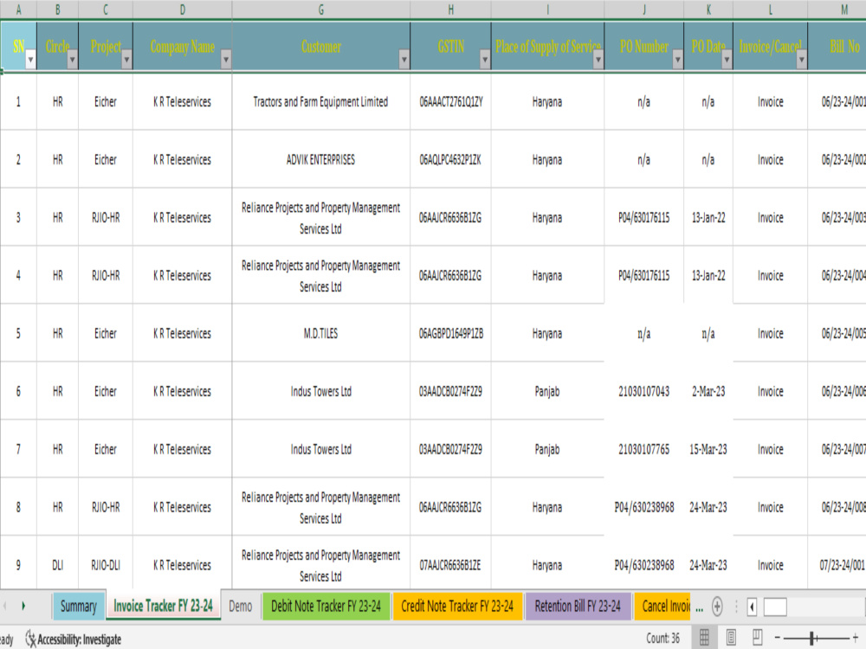This screenshot has height=649, width=866.
Task: Click the zoom in plus button
Action: coord(855,638)
